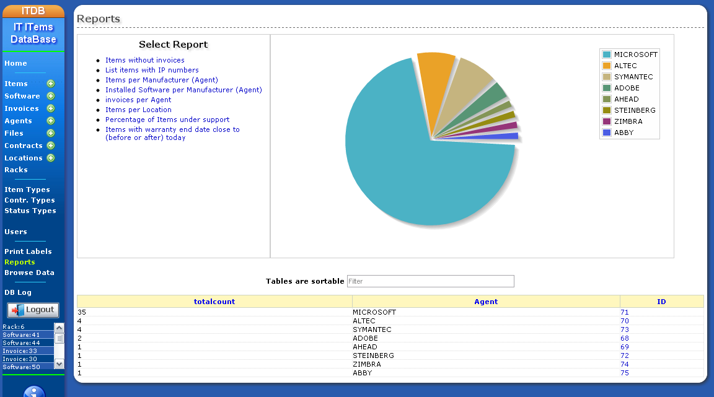Click the blue info icon in sidebar
The height and width of the screenshot is (397, 714).
click(x=34, y=391)
